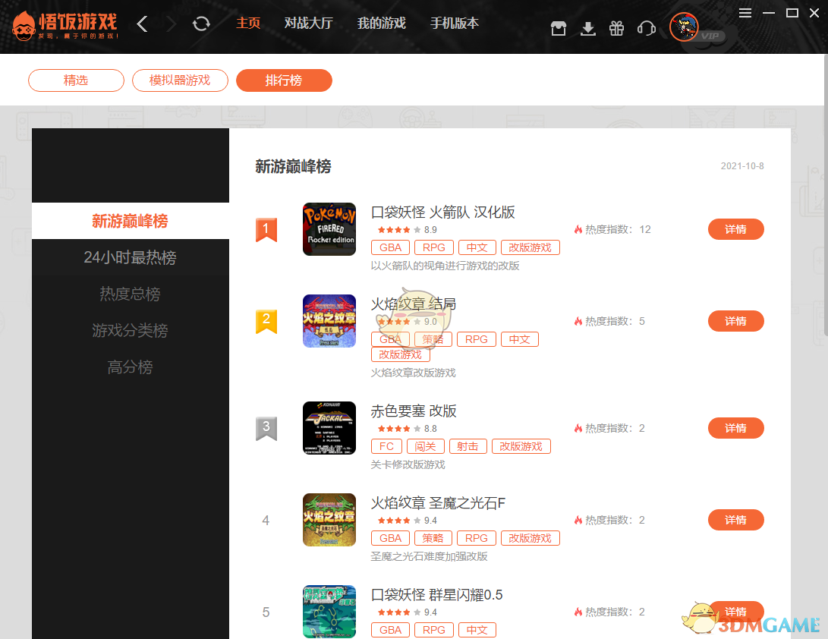828x639 pixels.
Task: Click 口袋妖怪 群星闪耀0.5 thumbnail
Action: (329, 612)
